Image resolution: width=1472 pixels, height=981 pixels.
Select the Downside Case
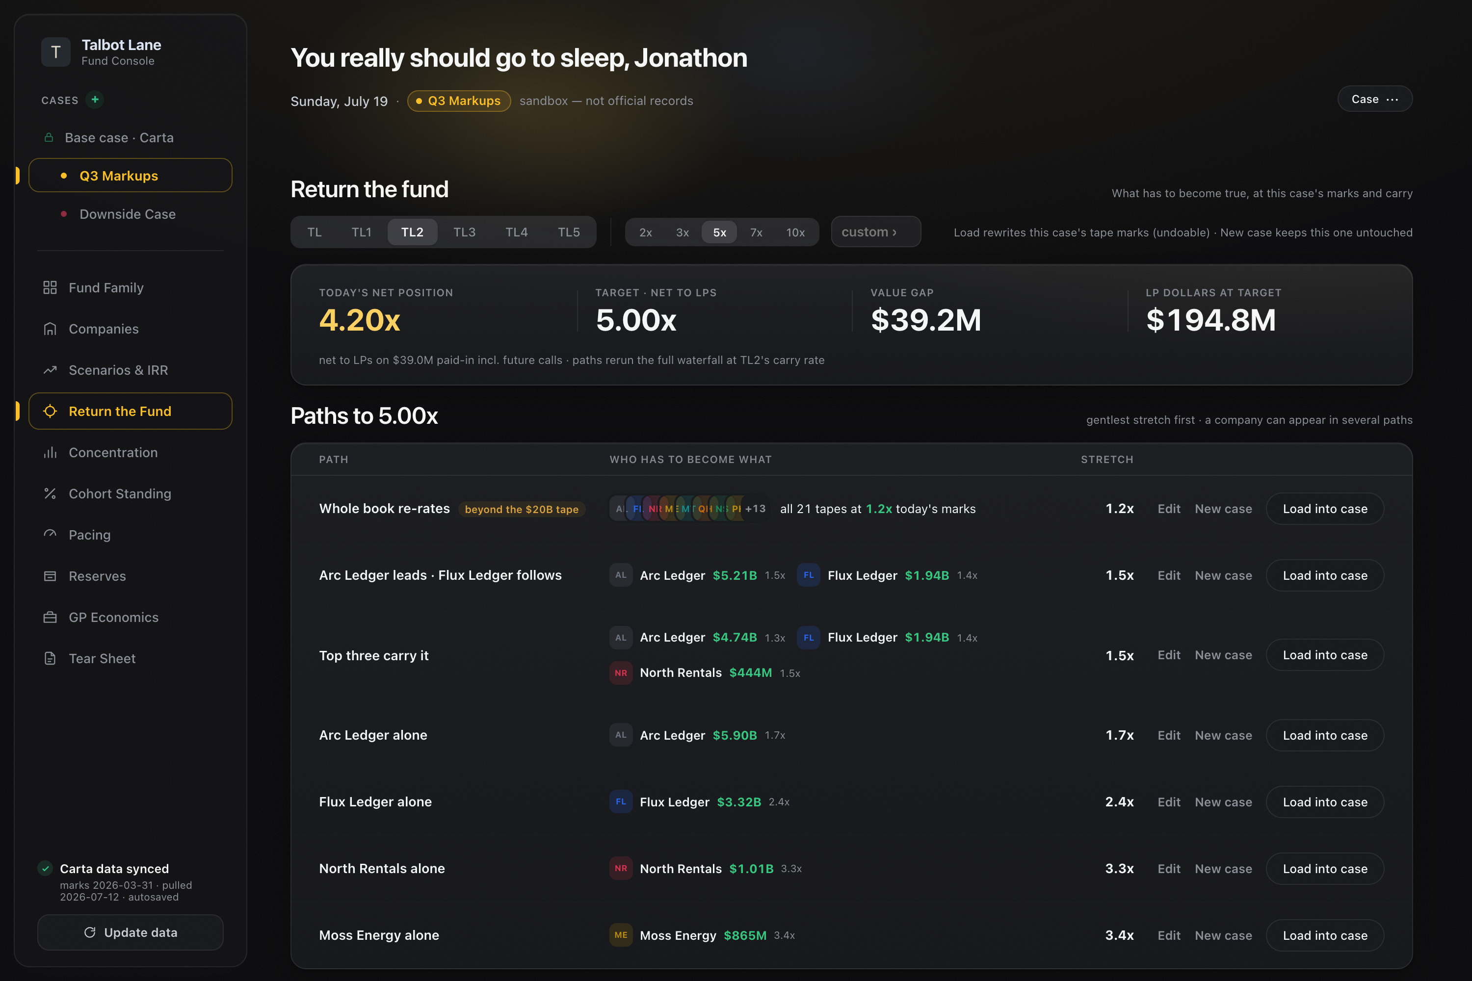pyautogui.click(x=130, y=214)
